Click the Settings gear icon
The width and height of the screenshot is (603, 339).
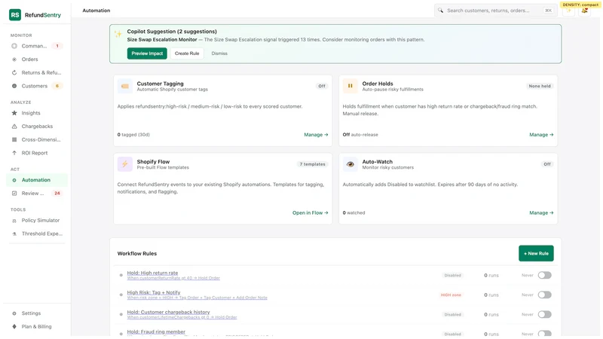tap(14, 313)
